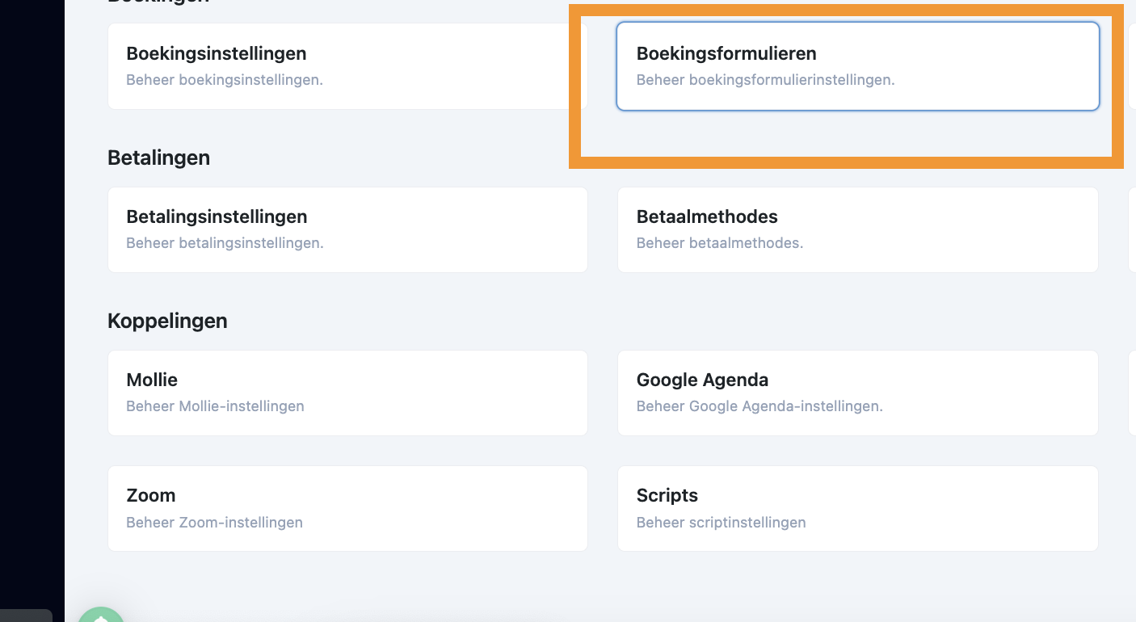Open the Boekingsinstellingen card
This screenshot has width=1136, height=622.
tap(347, 66)
